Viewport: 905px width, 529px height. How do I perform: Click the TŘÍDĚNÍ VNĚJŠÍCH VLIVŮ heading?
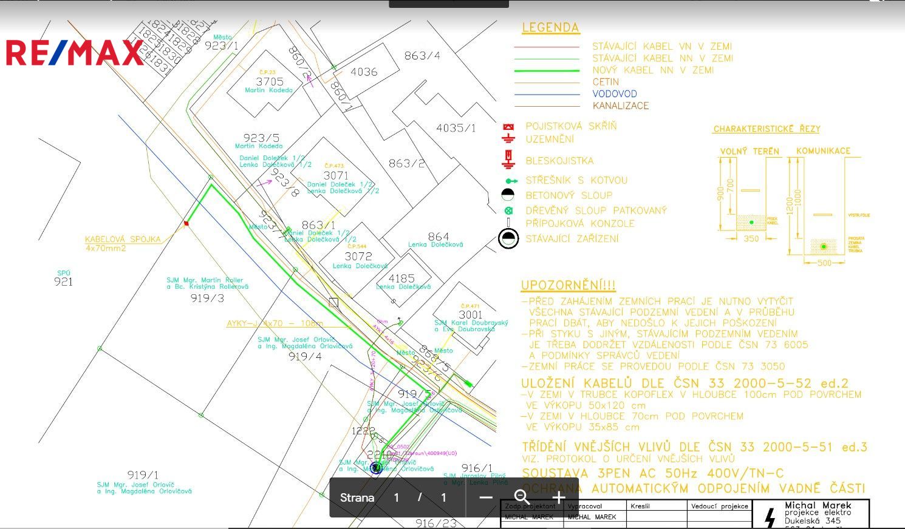[694, 447]
